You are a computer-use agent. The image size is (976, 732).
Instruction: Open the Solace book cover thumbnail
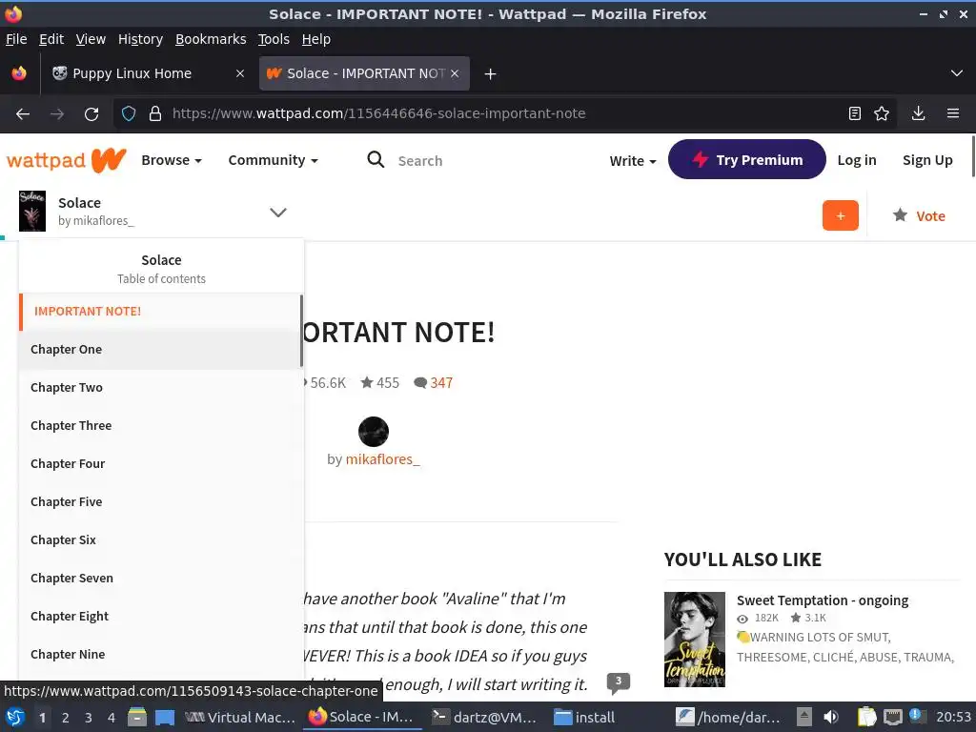[x=32, y=211]
